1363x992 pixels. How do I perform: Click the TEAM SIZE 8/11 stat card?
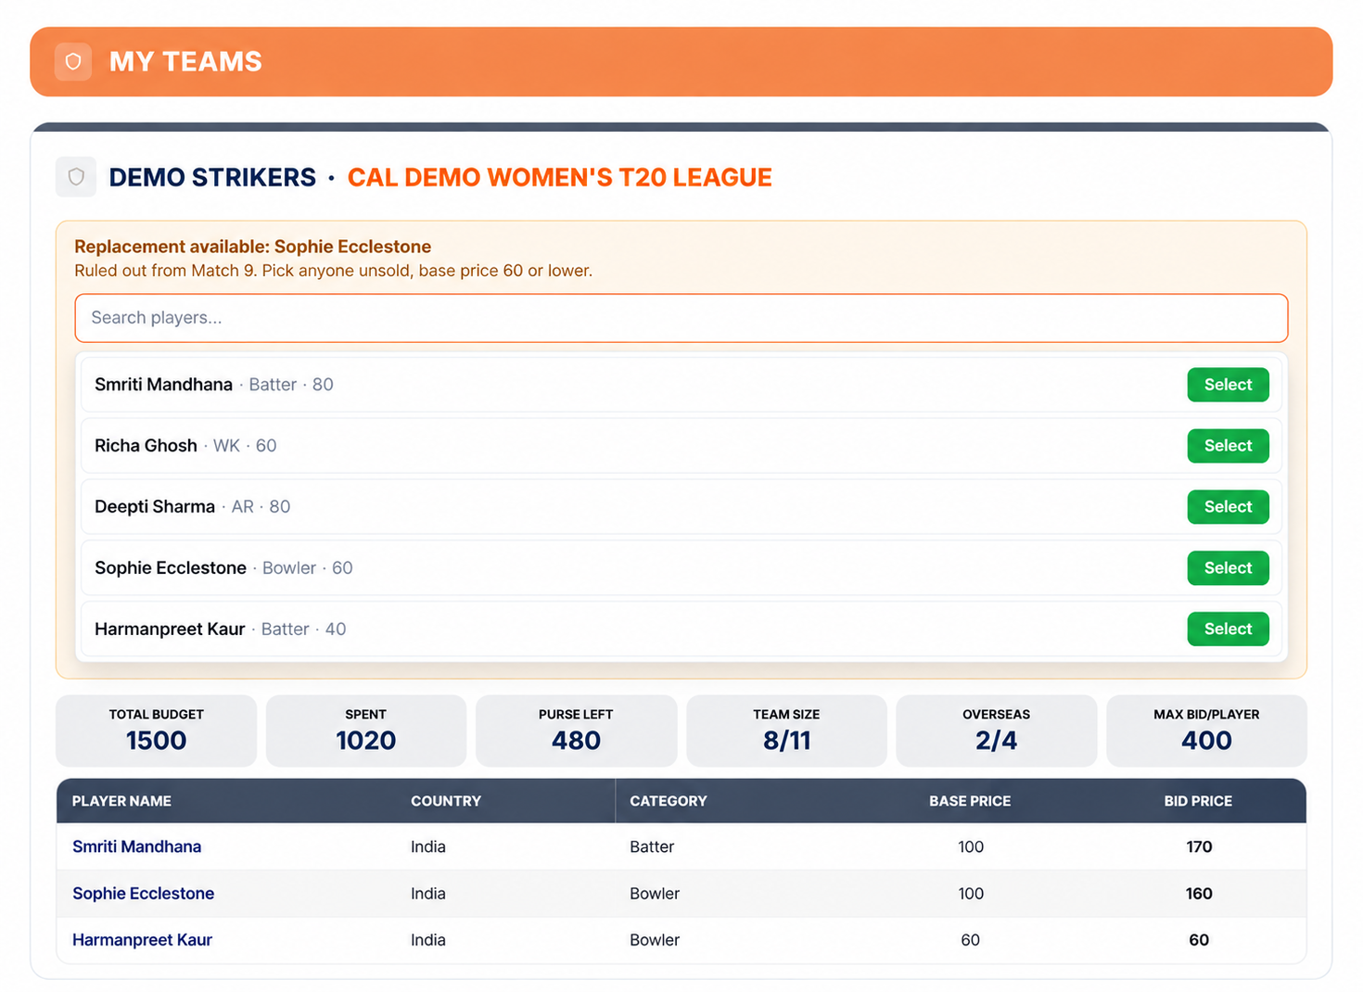pyautogui.click(x=786, y=731)
